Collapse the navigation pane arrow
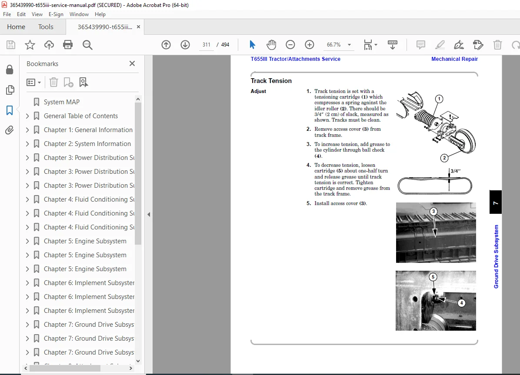The height and width of the screenshot is (375, 520). pyautogui.click(x=149, y=215)
